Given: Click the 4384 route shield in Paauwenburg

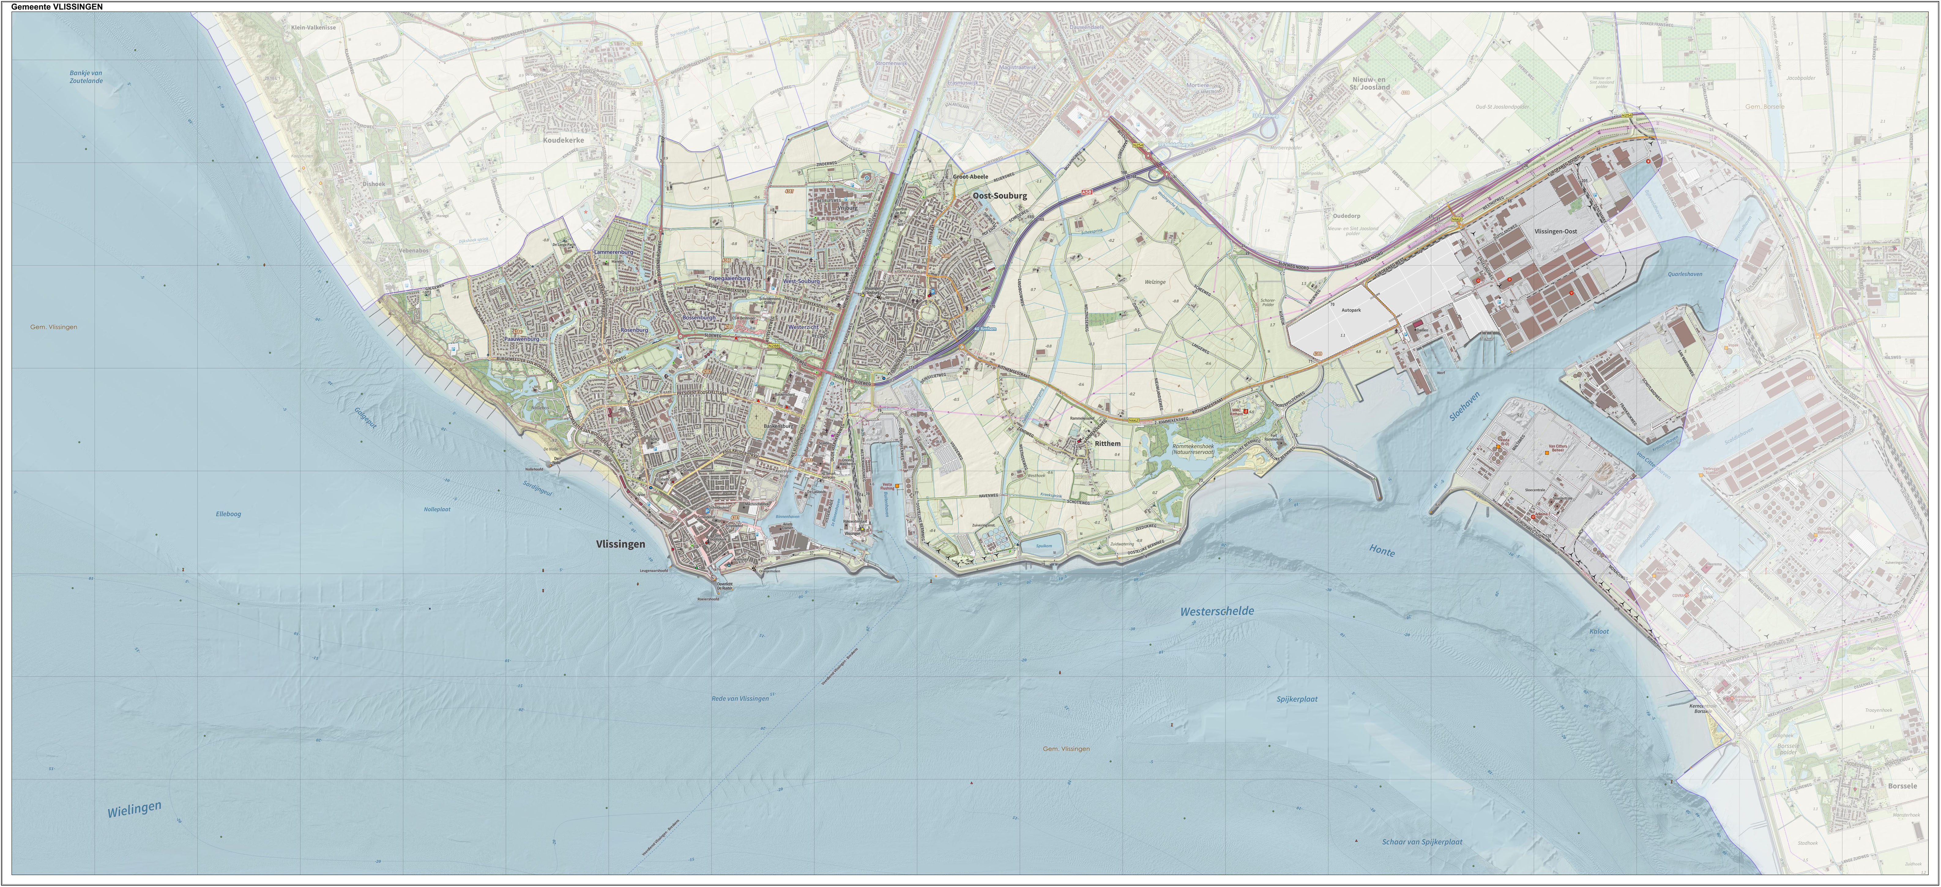Looking at the screenshot, I should [518, 332].
